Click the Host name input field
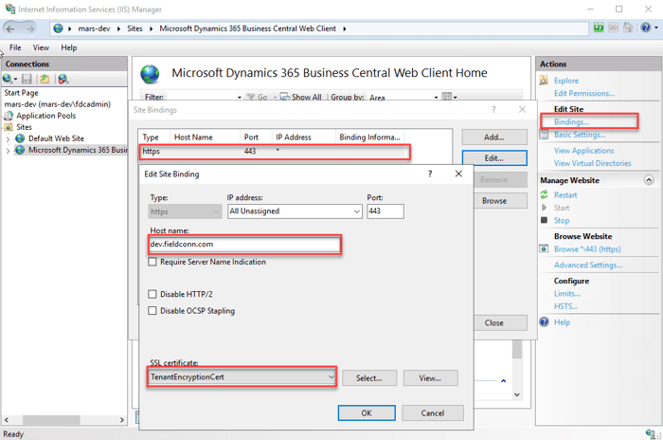Image resolution: width=663 pixels, height=440 pixels. [x=243, y=245]
